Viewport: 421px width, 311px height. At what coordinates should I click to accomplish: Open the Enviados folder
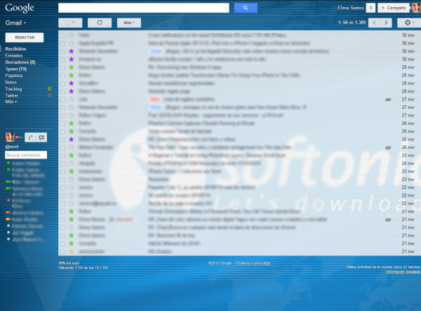point(14,55)
